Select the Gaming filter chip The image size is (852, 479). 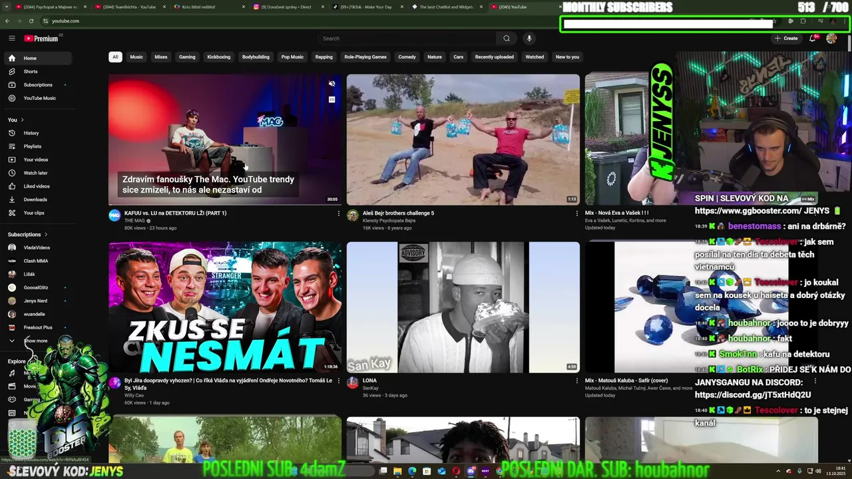[x=187, y=57]
